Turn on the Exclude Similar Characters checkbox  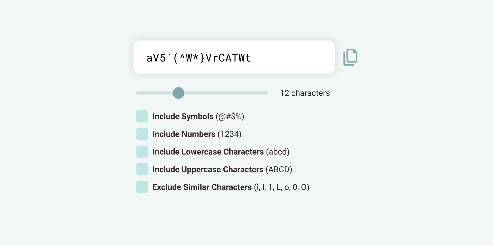142,187
